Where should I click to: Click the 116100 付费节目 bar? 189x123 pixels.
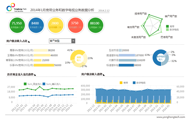[x=128, y=60]
